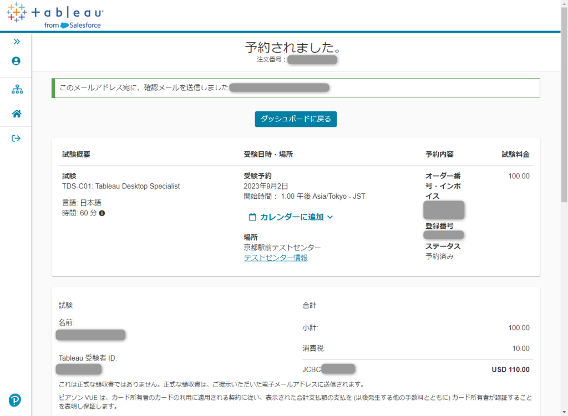Open the user profile icon in sidebar
Image resolution: width=568 pixels, height=416 pixels.
click(16, 61)
